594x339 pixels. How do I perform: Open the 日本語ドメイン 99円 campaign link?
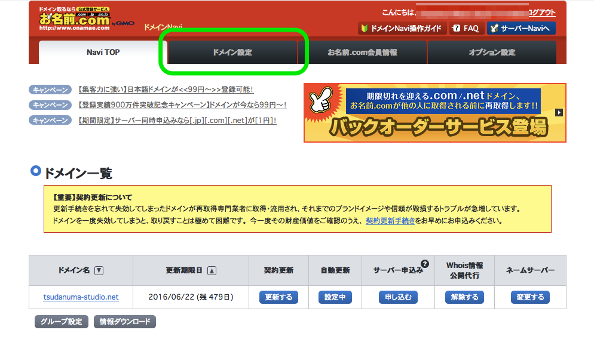point(166,90)
